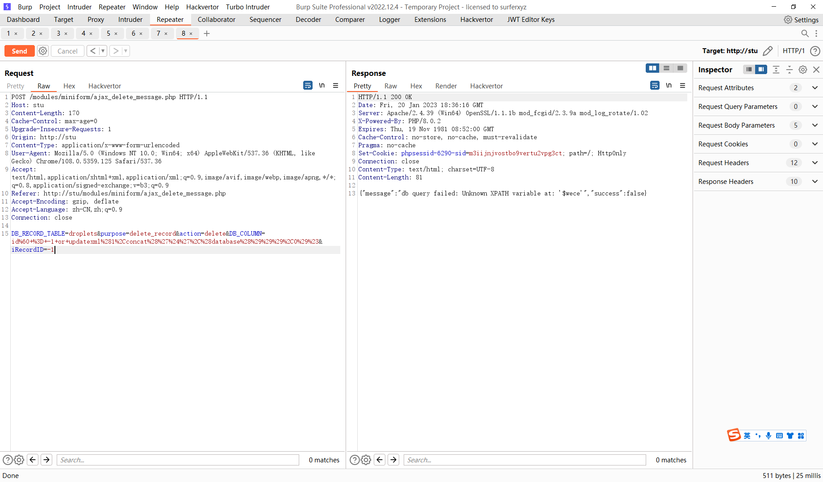The width and height of the screenshot is (823, 482).
Task: Select combined tabbed layout view
Action: pyautogui.click(x=680, y=68)
